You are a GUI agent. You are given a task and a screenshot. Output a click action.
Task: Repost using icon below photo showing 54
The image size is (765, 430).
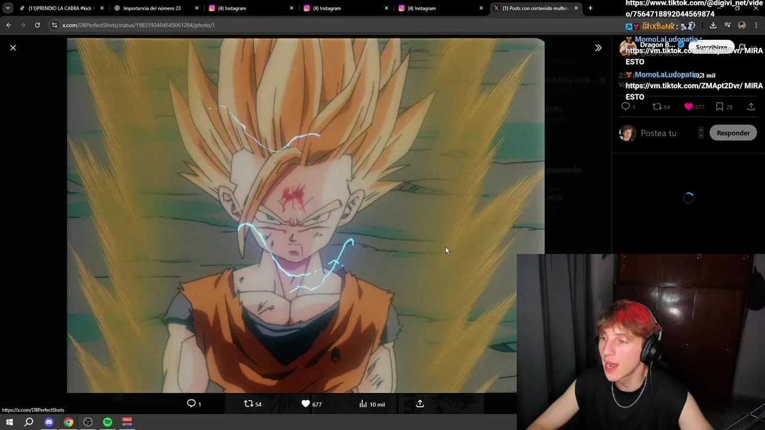tap(249, 404)
